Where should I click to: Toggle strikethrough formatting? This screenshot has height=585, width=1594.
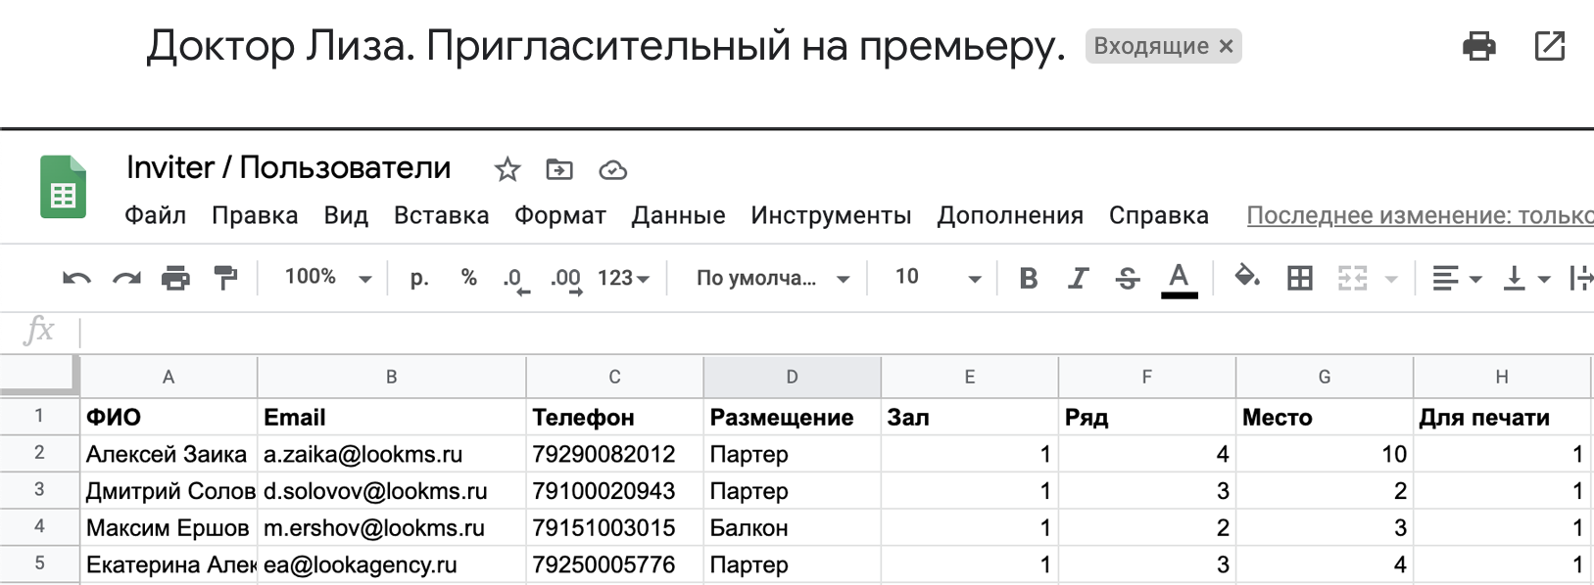pyautogui.click(x=1128, y=279)
